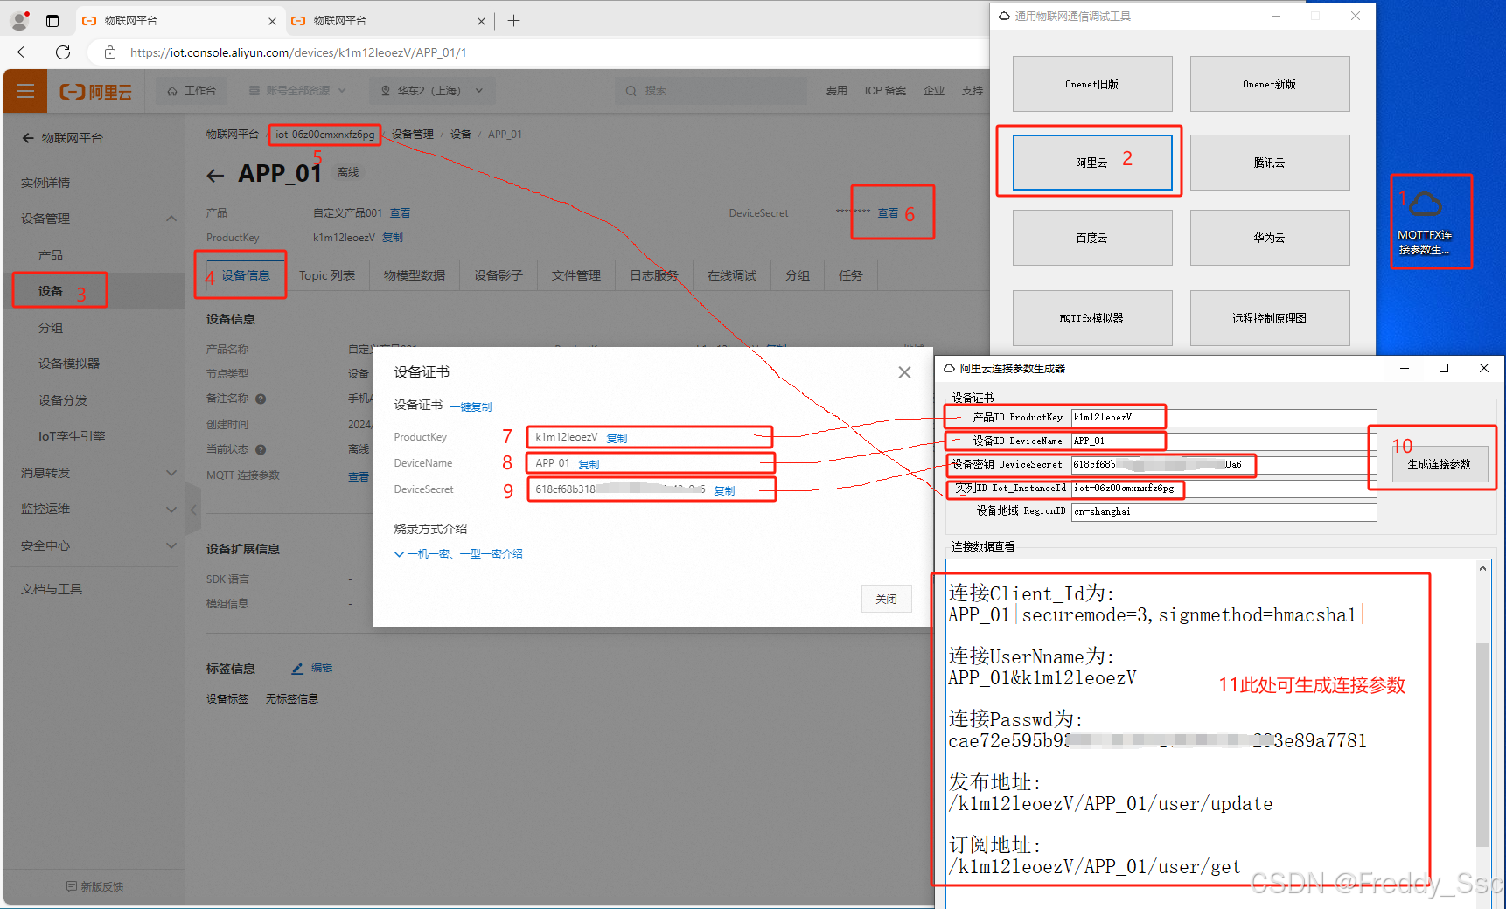Click the browser back arrow
This screenshot has width=1506, height=909.
click(24, 52)
